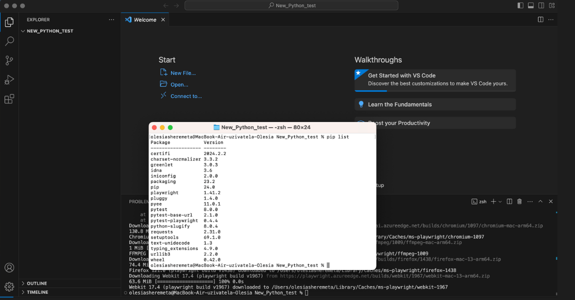Click the Accounts icon in activity bar
The height and width of the screenshot is (300, 575).
tap(9, 268)
